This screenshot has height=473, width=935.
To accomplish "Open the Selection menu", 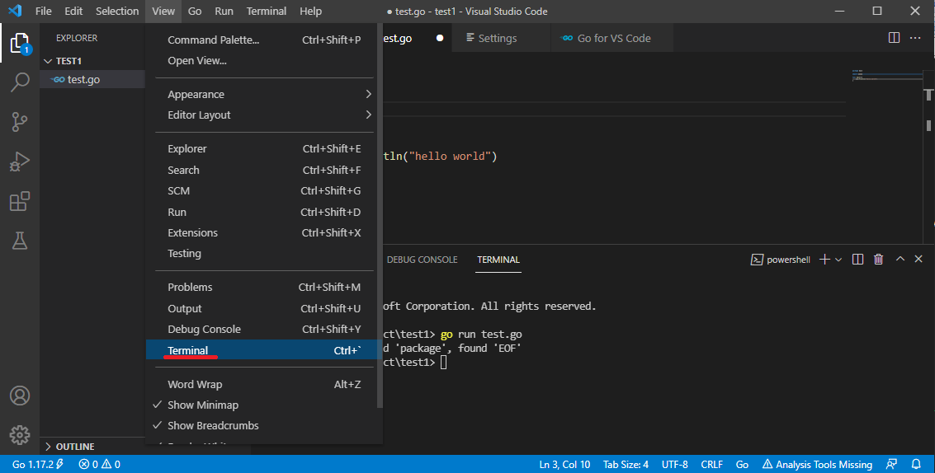I will point(117,11).
